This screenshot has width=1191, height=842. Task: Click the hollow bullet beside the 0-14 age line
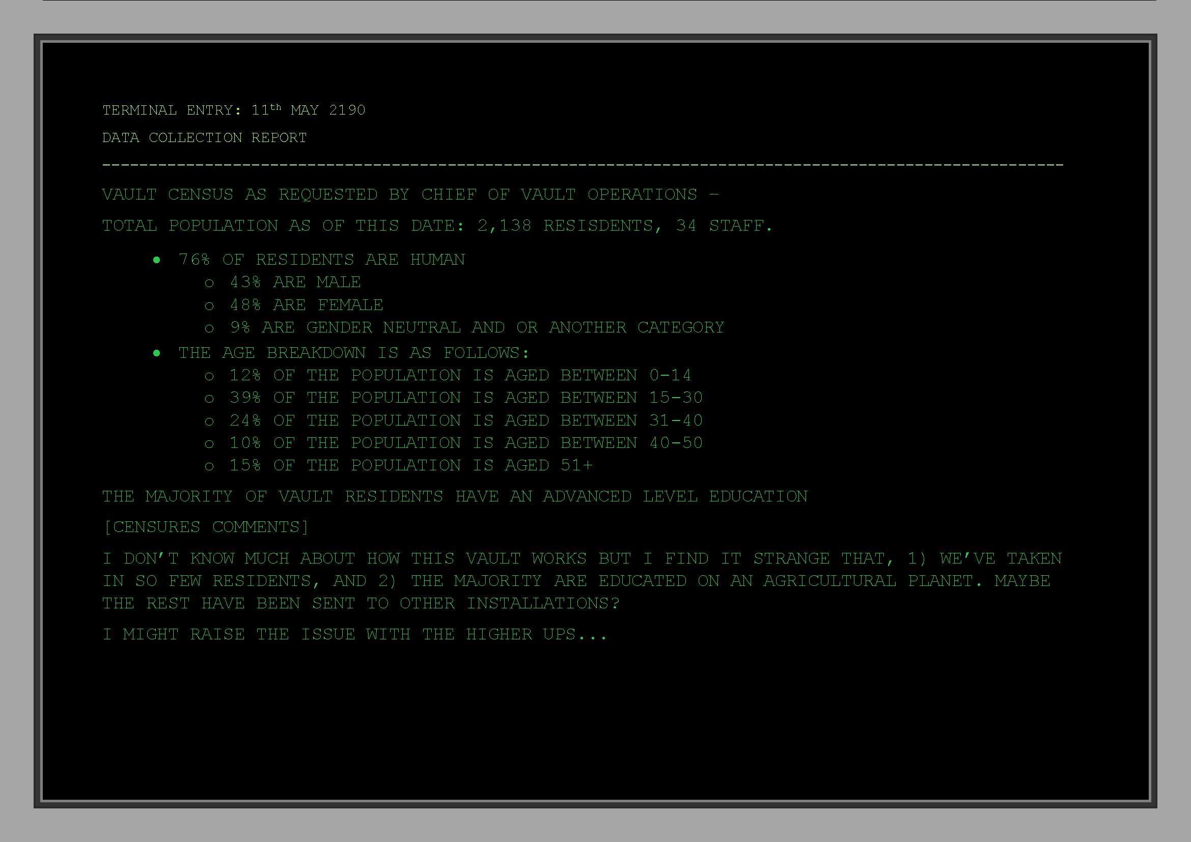209,377
